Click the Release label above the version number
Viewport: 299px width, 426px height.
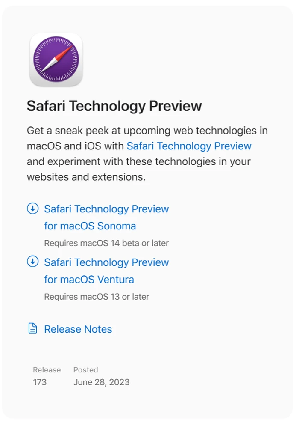pos(47,370)
